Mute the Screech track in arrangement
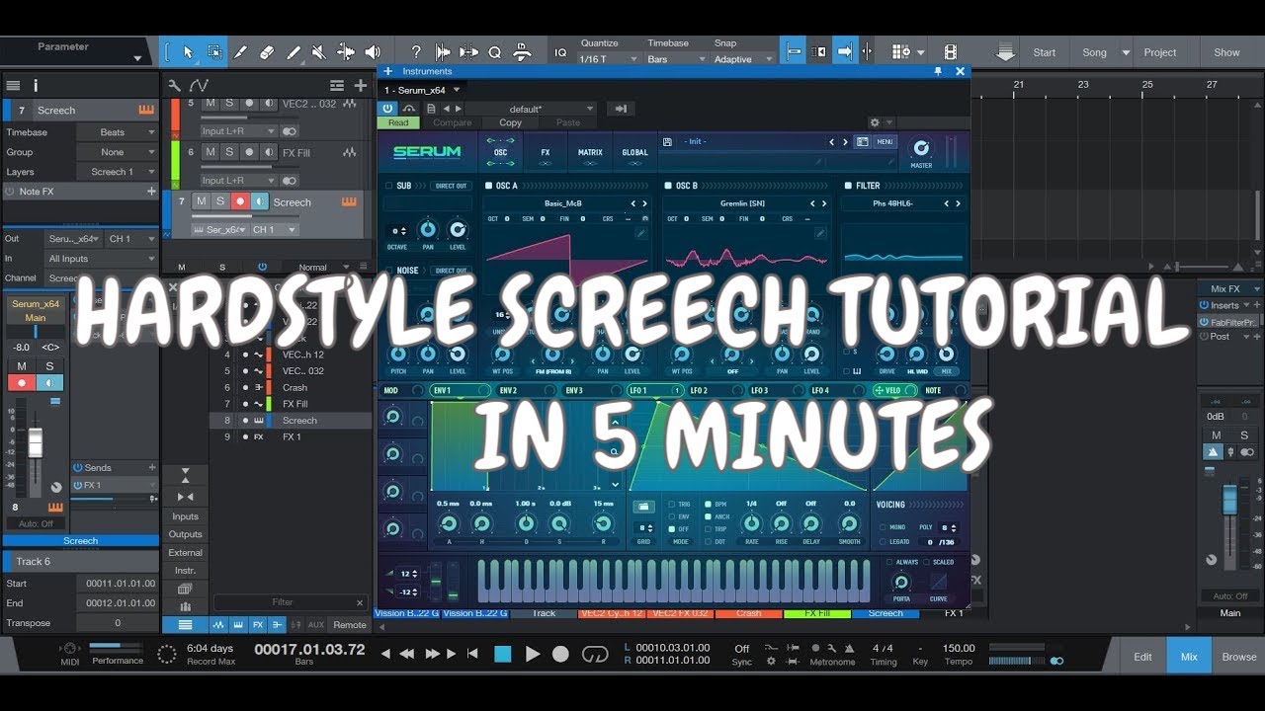Image resolution: width=1265 pixels, height=711 pixels. point(202,201)
